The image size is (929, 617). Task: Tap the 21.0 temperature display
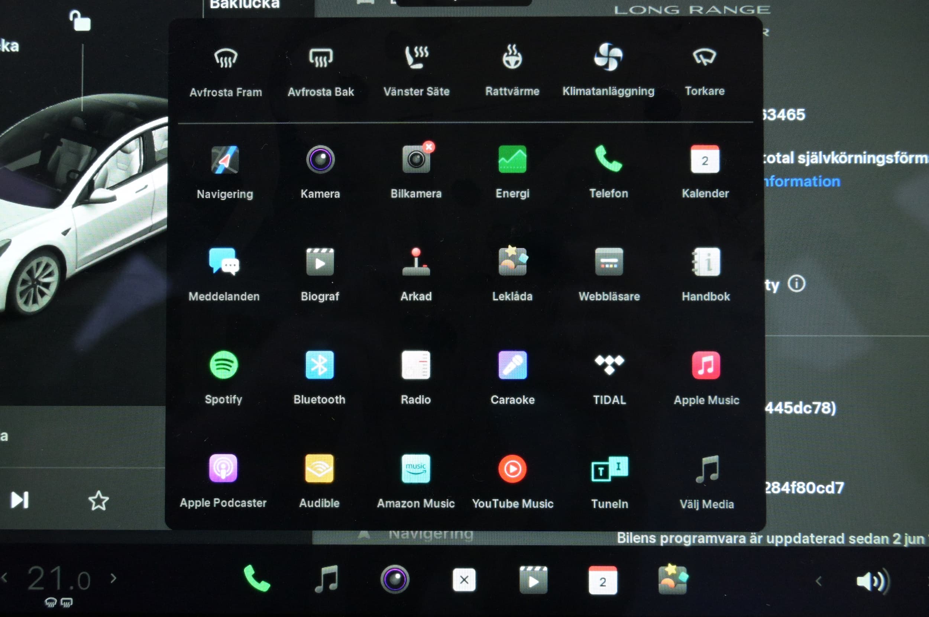[59, 578]
